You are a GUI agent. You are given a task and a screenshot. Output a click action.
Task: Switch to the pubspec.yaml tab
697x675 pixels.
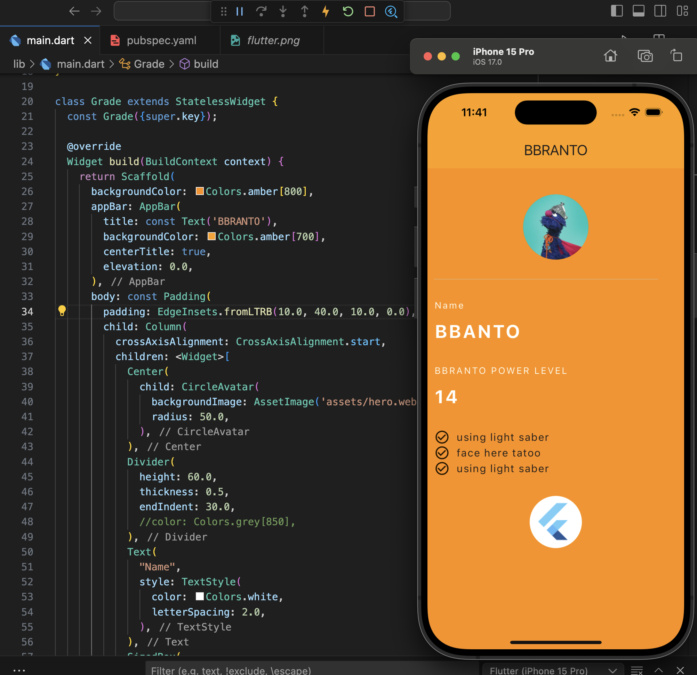pos(161,41)
